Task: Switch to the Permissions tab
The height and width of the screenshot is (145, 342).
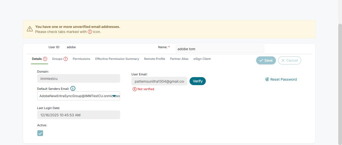Action: (x=81, y=59)
